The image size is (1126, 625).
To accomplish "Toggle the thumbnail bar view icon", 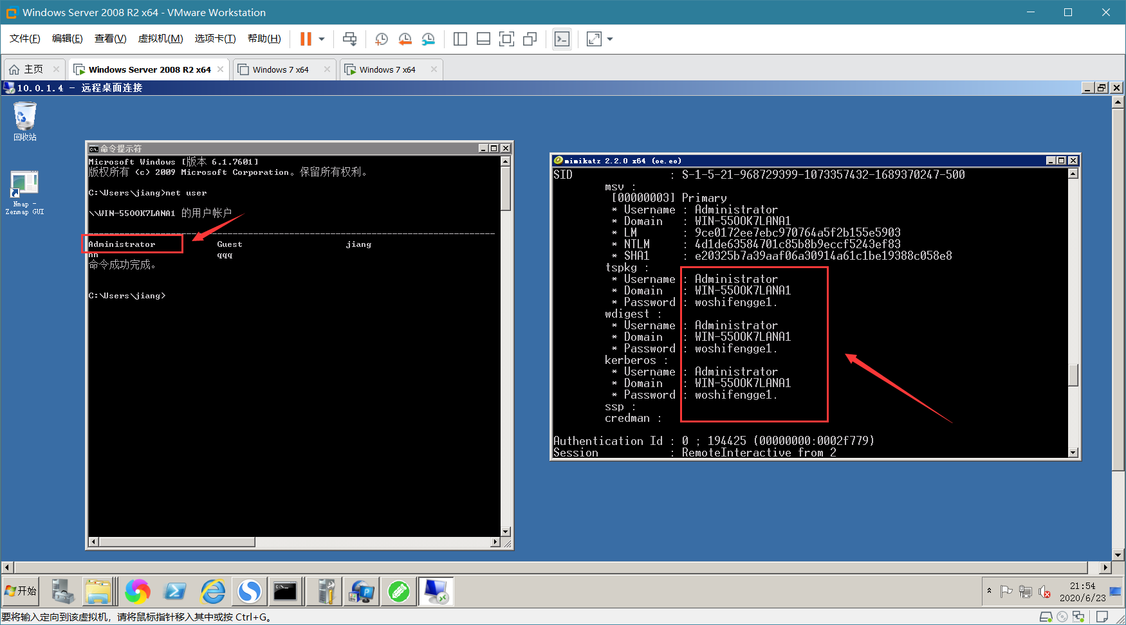I will [483, 39].
